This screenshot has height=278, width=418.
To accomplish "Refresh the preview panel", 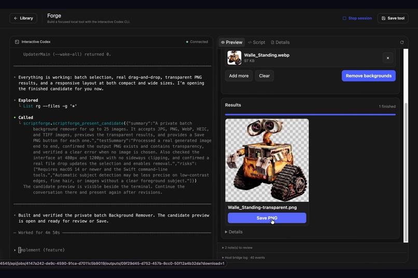I will coord(402,42).
